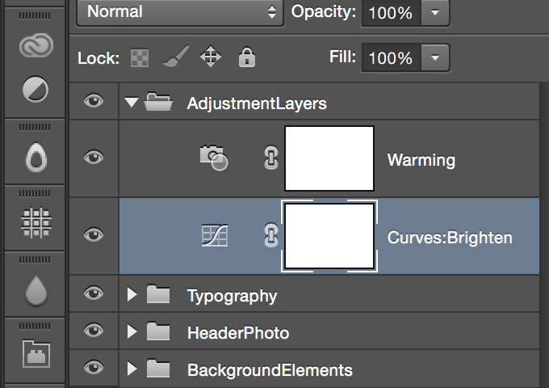
Task: Open the Adjustments panel half-circle icon
Action: click(x=36, y=90)
